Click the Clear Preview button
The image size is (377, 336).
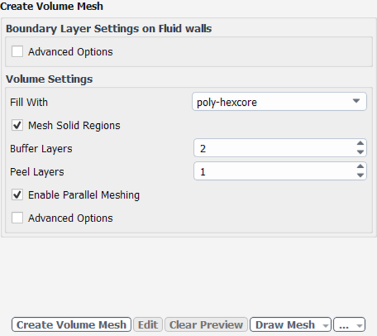pos(205,325)
